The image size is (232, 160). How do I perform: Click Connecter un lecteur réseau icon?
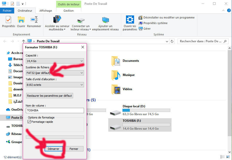[x=80, y=20]
